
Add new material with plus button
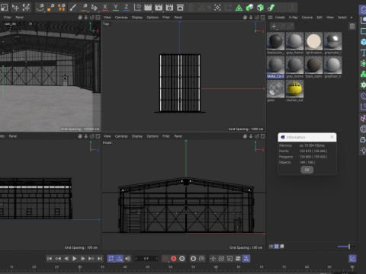(274, 26)
